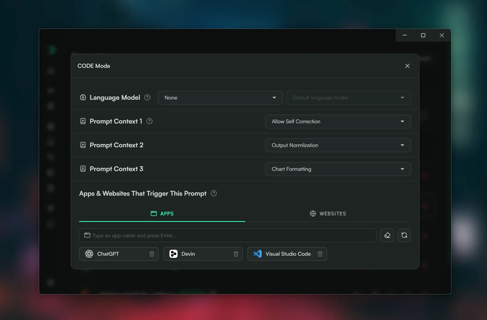Expand the Allow Self Correction dropdown
487x320 pixels.
(338, 121)
